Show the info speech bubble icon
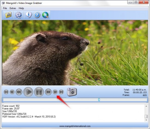The height and width of the screenshot is (129, 150). tap(29, 15)
